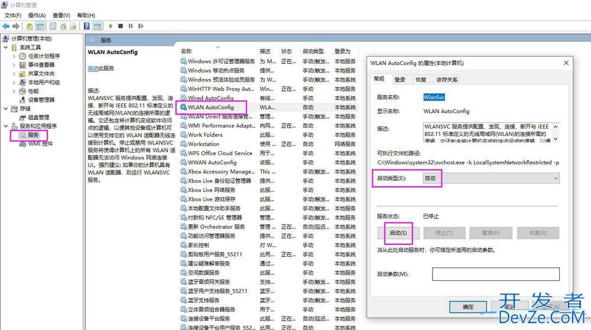Select the WPS Office Cloud Service row

coord(268,153)
